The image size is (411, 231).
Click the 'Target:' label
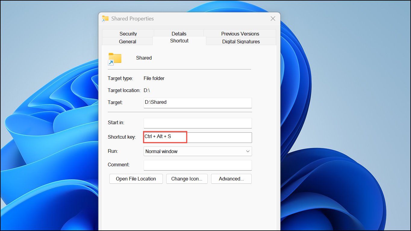[x=115, y=102]
